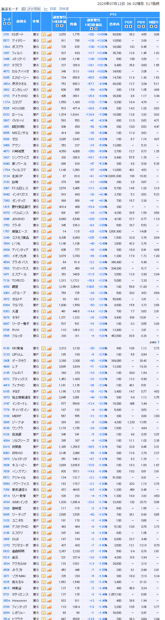Switch display mode to ノーマル

coord(34,9)
